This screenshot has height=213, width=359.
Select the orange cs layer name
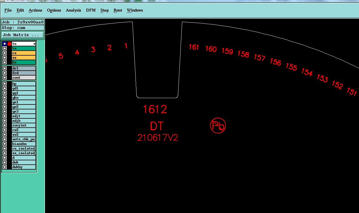point(24,53)
